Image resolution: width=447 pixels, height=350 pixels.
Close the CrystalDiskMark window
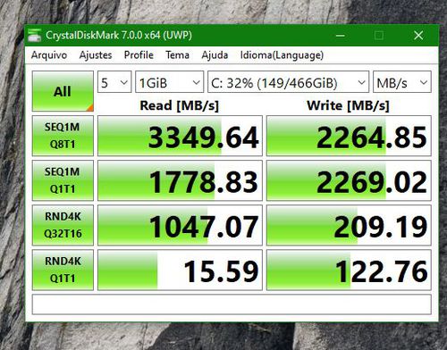[418, 36]
